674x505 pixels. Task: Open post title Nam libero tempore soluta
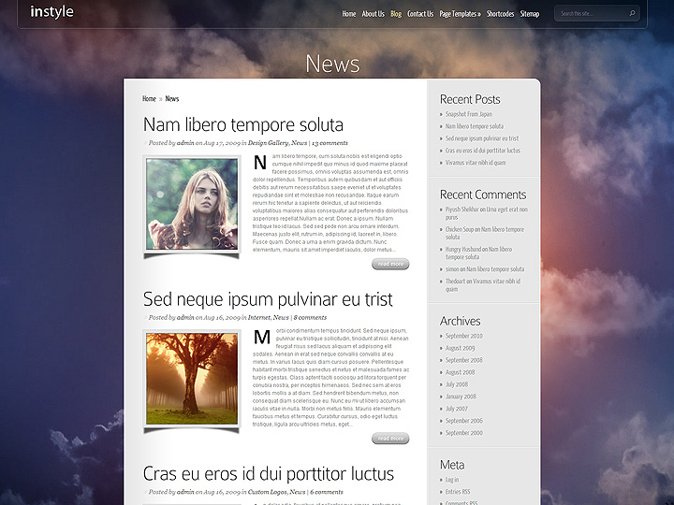click(x=243, y=124)
